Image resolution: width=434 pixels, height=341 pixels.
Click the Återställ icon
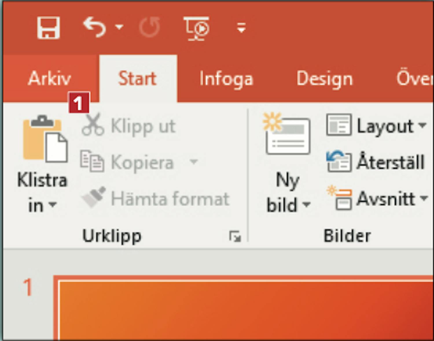(x=339, y=161)
